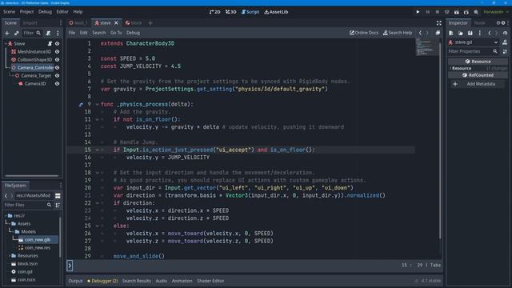Switch to the Script workspace

(250, 12)
